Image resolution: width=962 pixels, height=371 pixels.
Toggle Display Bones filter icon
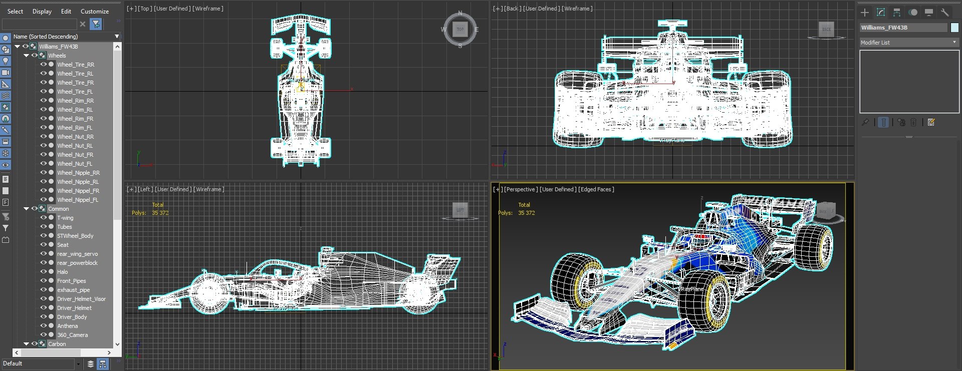click(6, 130)
